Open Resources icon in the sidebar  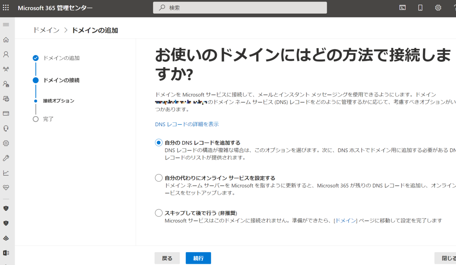pyautogui.click(x=6, y=99)
